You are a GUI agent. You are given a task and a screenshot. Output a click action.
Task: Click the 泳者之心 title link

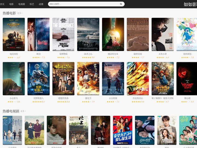(x=88, y=54)
